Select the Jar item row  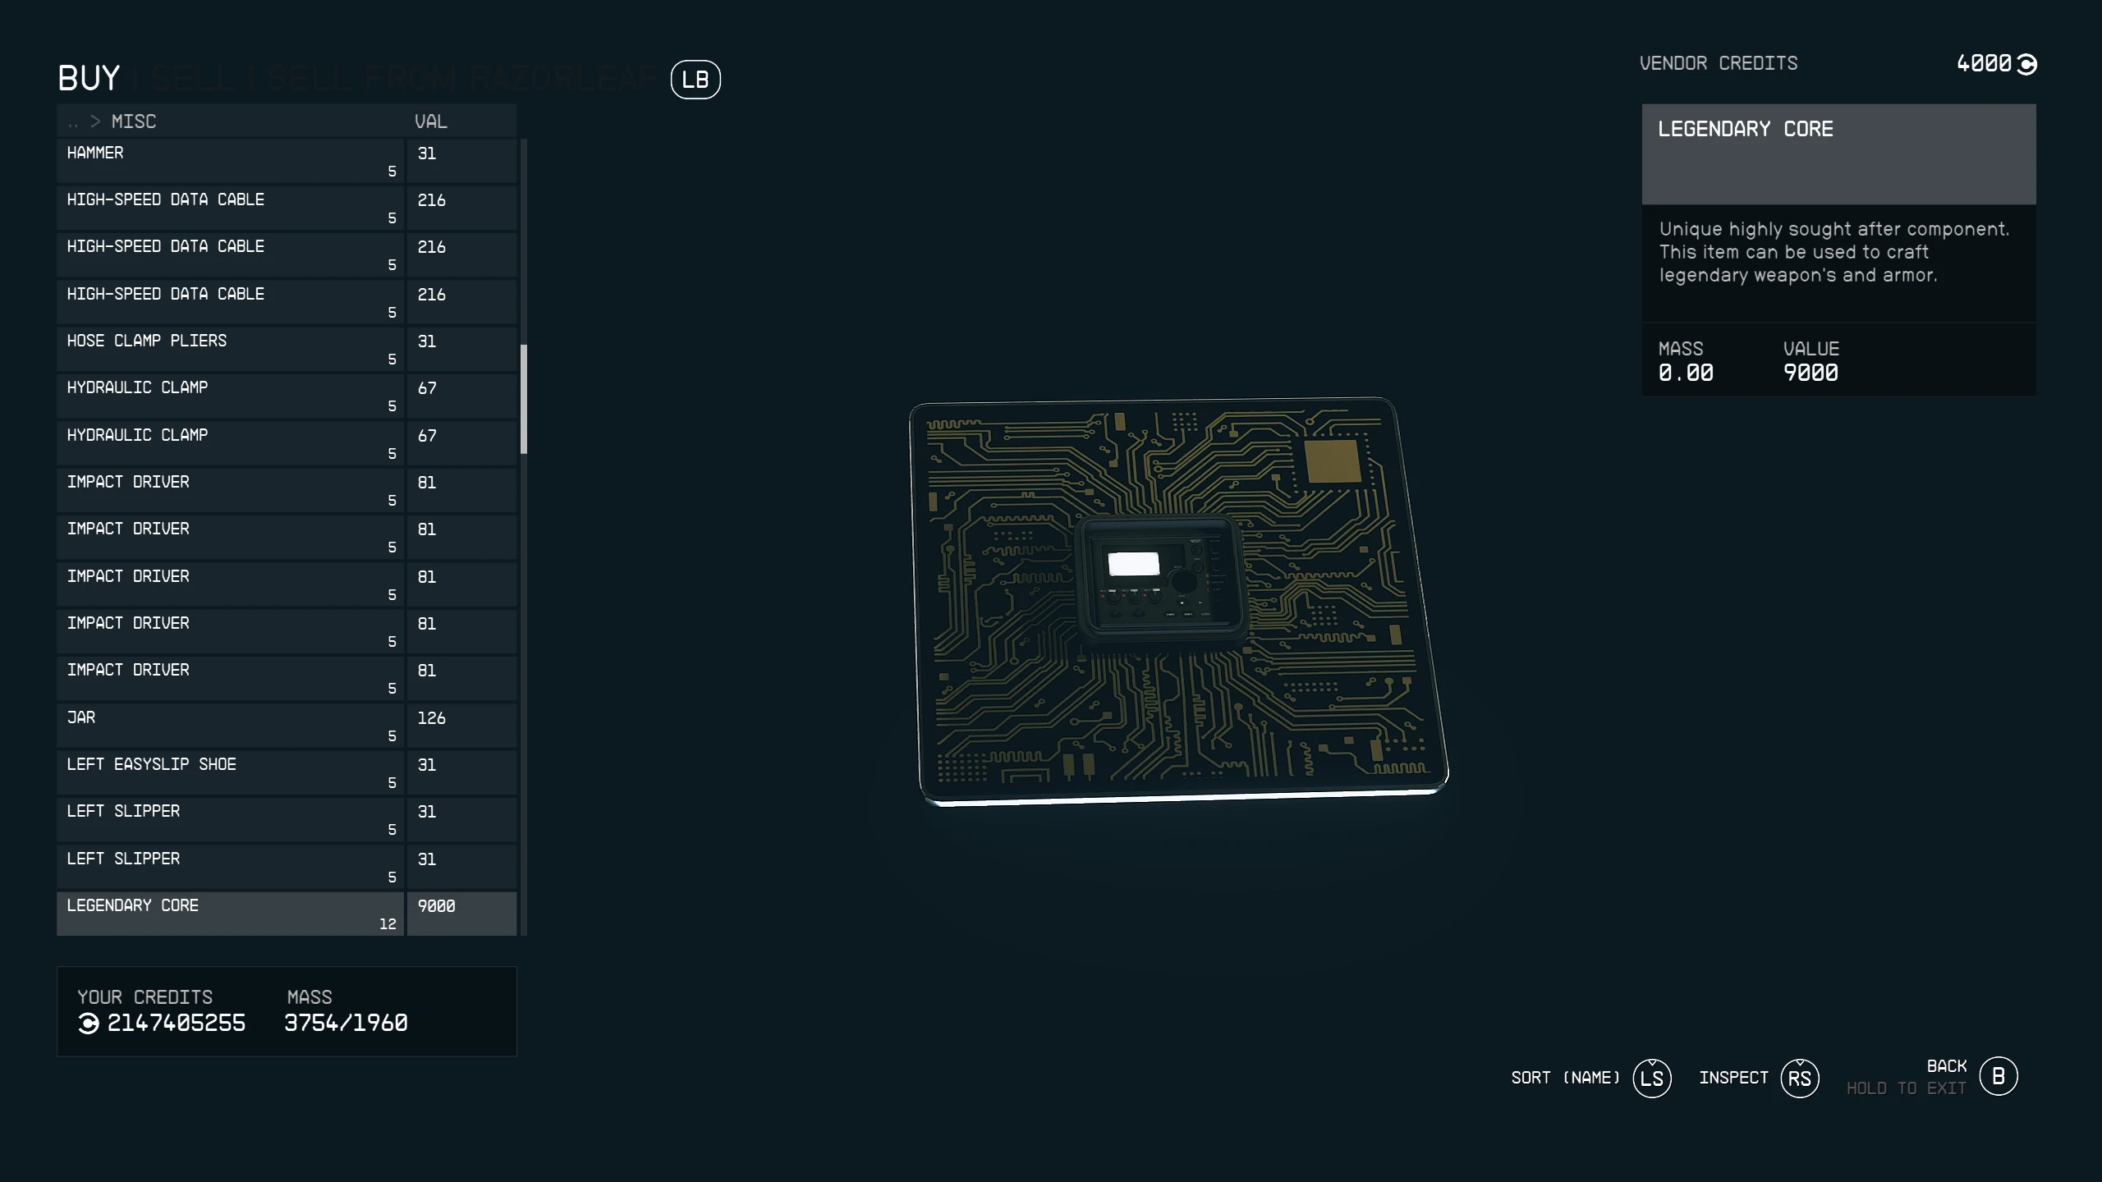pos(230,725)
